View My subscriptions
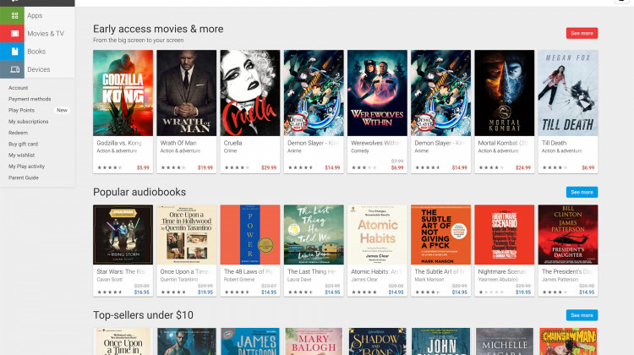 pyautogui.click(x=28, y=122)
